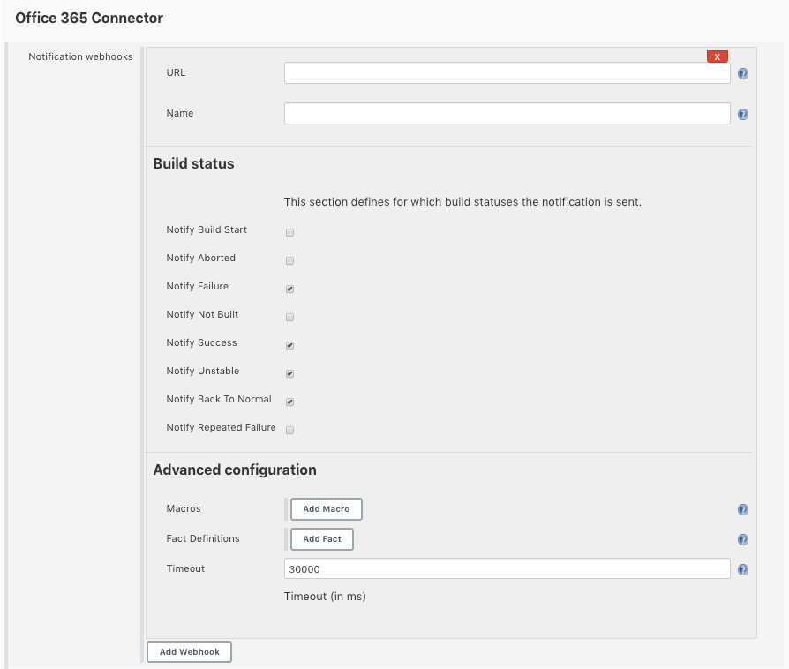Uncheck Notify Unstable checkbox
The height and width of the screenshot is (669, 789).
point(289,373)
